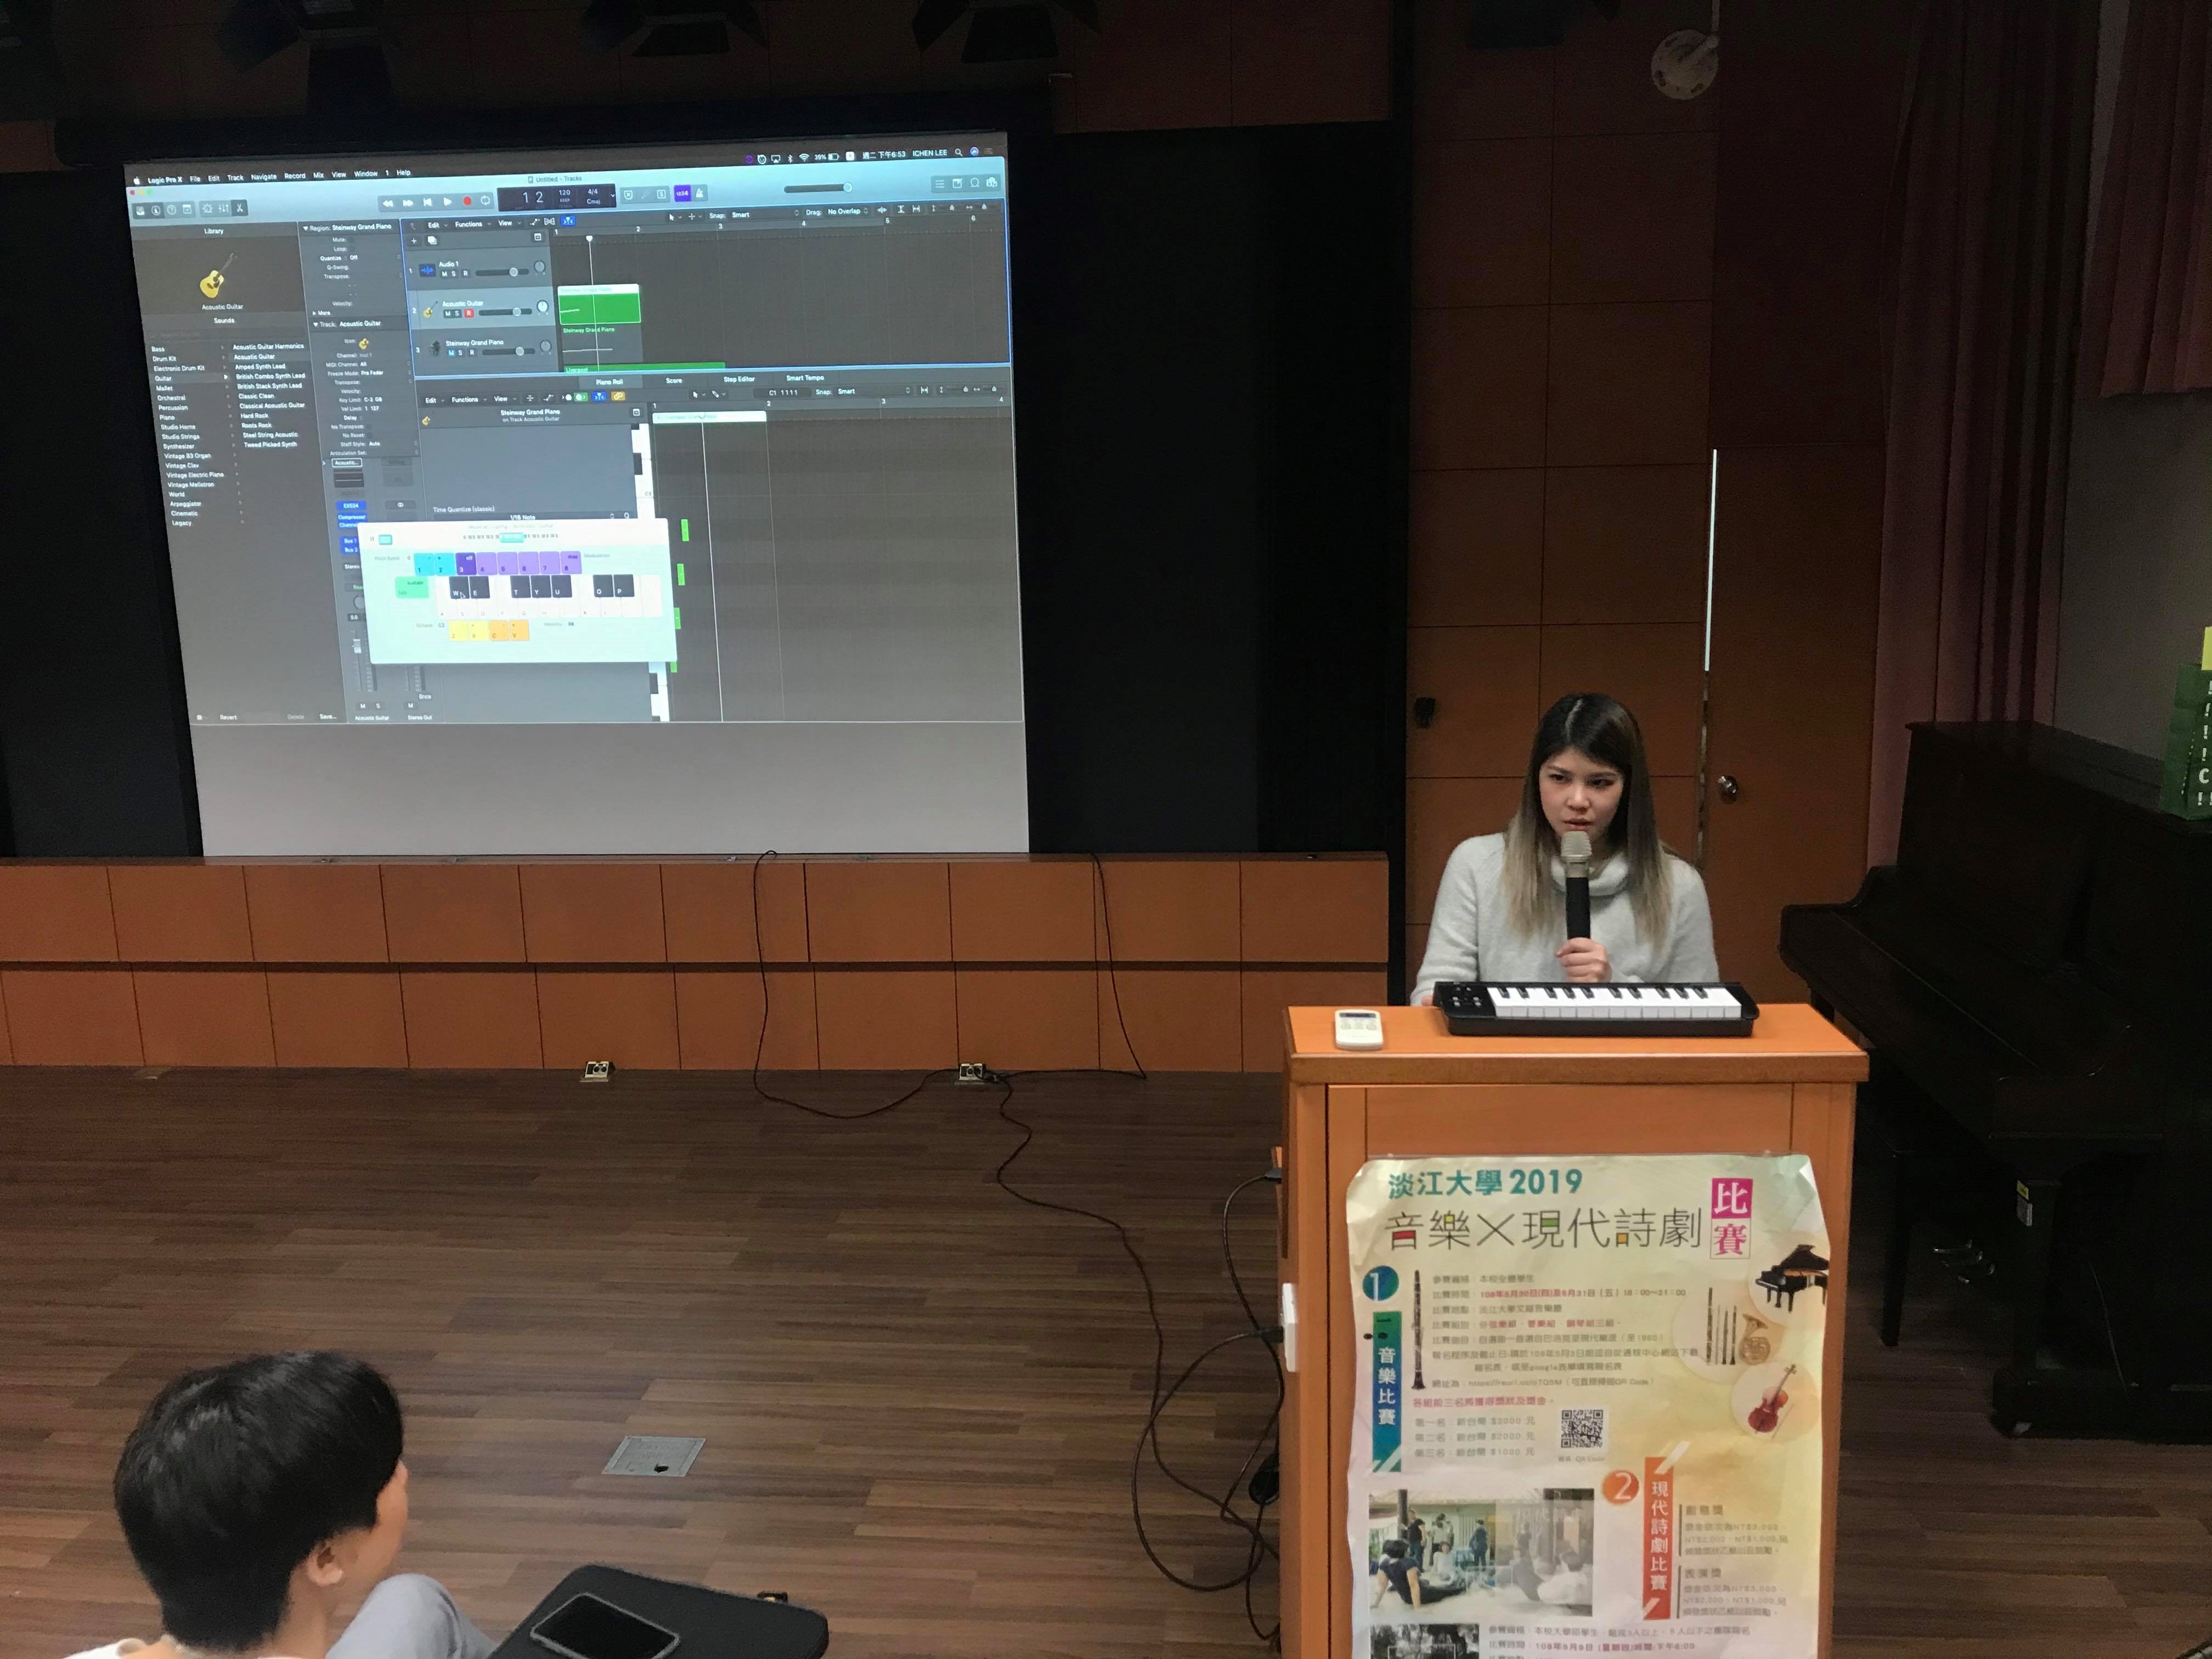Click the Revert button in Library
This screenshot has height=1659, width=2212.
coord(229,717)
